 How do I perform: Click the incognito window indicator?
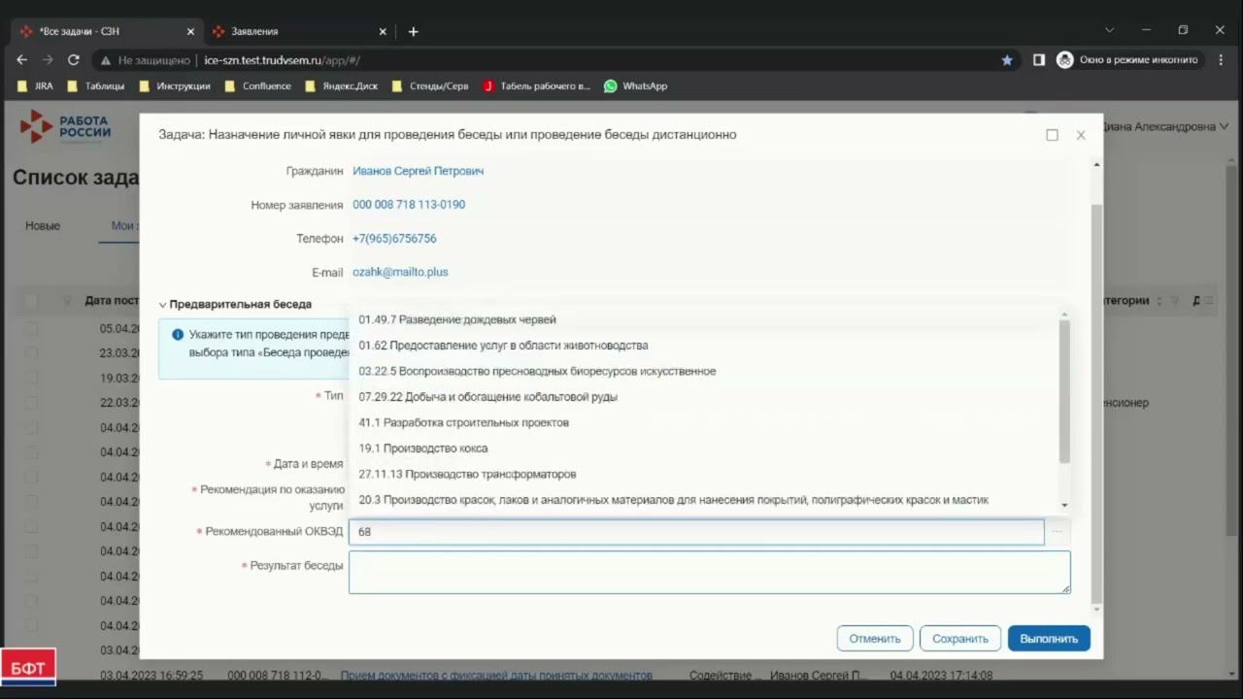click(x=1127, y=59)
